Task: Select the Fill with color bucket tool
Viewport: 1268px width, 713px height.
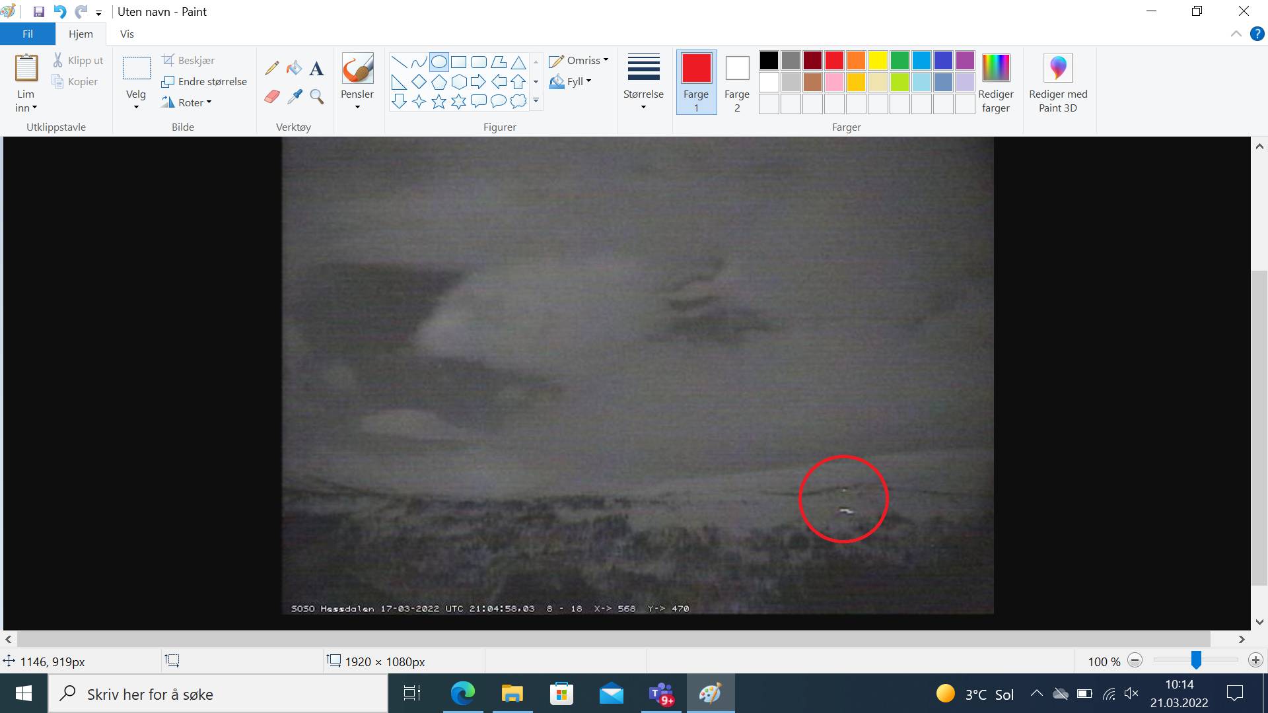Action: (295, 68)
